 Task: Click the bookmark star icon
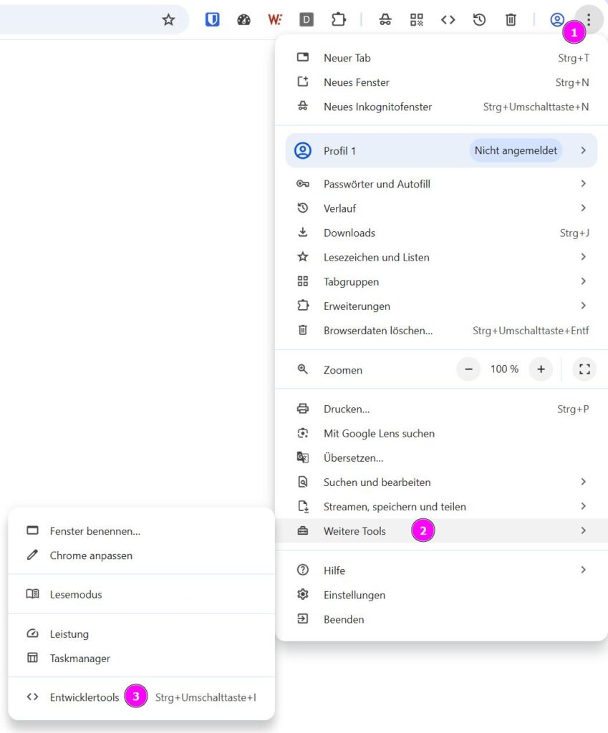[x=168, y=20]
